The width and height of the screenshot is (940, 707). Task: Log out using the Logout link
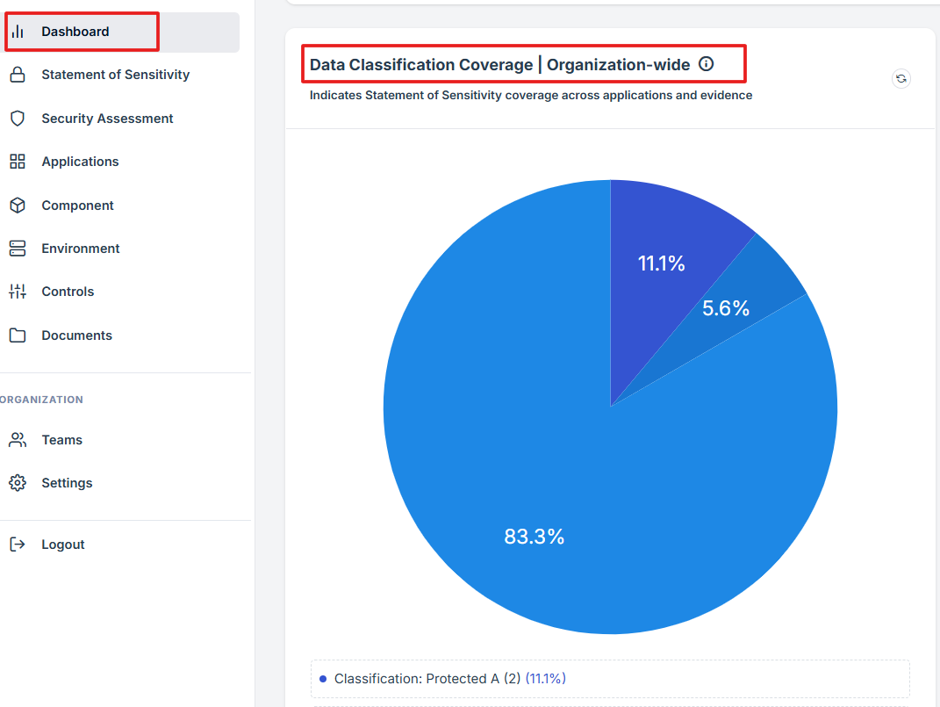tap(62, 545)
